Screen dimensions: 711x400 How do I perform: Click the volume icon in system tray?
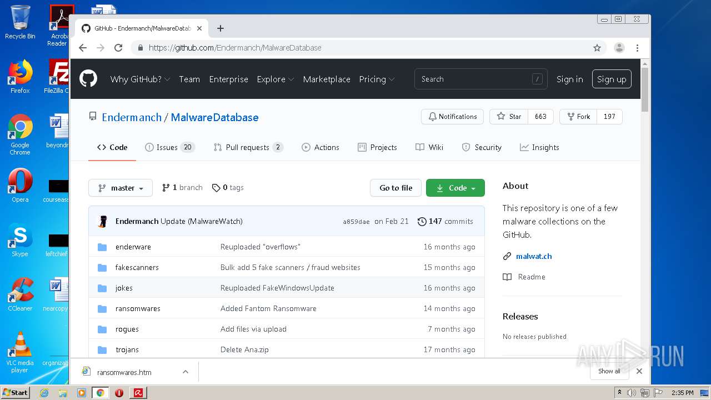click(631, 393)
